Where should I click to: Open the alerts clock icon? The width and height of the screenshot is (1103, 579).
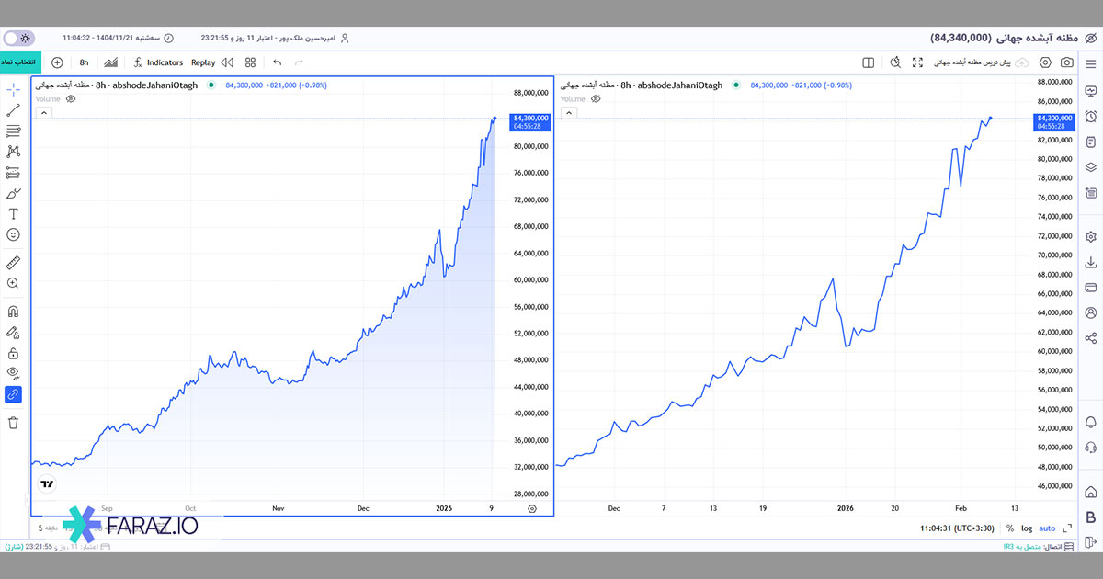[1090, 116]
